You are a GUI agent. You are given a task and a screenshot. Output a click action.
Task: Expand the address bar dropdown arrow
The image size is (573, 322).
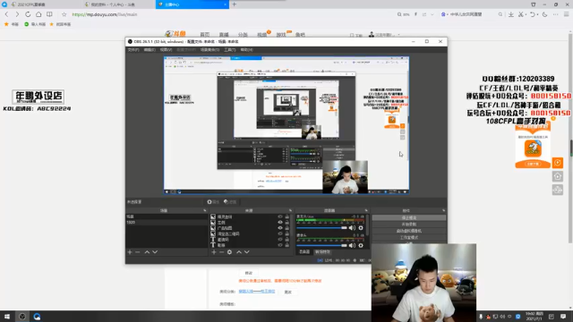[432, 14]
